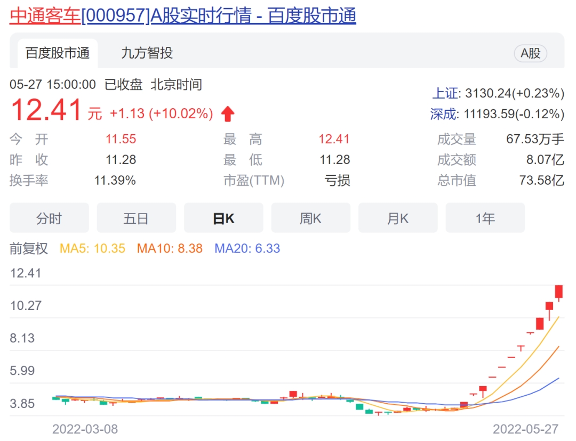Show the 周K weekly candlestick chart
Screen dimensions: 576x441
click(x=310, y=218)
